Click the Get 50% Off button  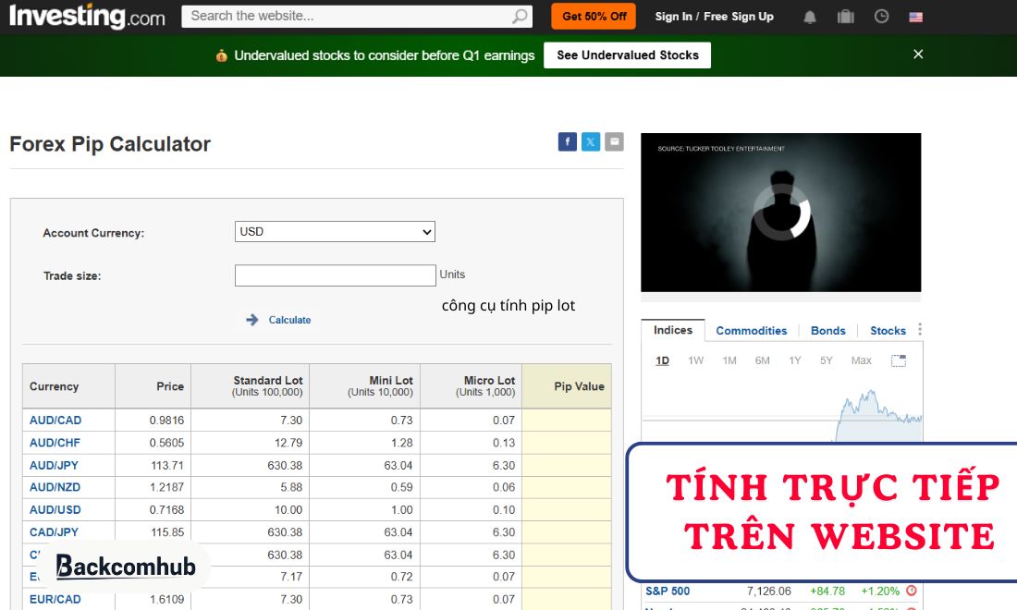coord(594,17)
